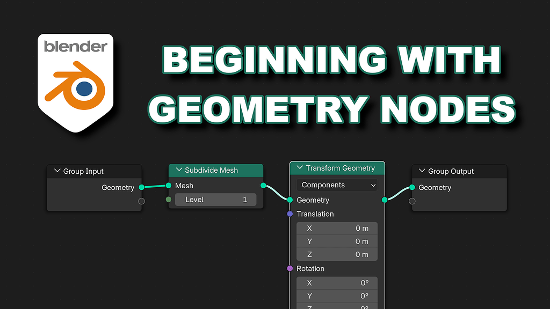The image size is (550, 309).
Task: Click the Translation Z field showing 0 m
Action: [337, 254]
